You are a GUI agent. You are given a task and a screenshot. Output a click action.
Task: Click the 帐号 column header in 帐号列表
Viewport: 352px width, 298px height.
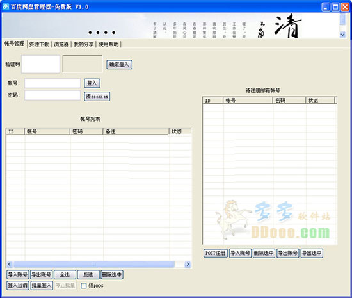click(x=47, y=131)
